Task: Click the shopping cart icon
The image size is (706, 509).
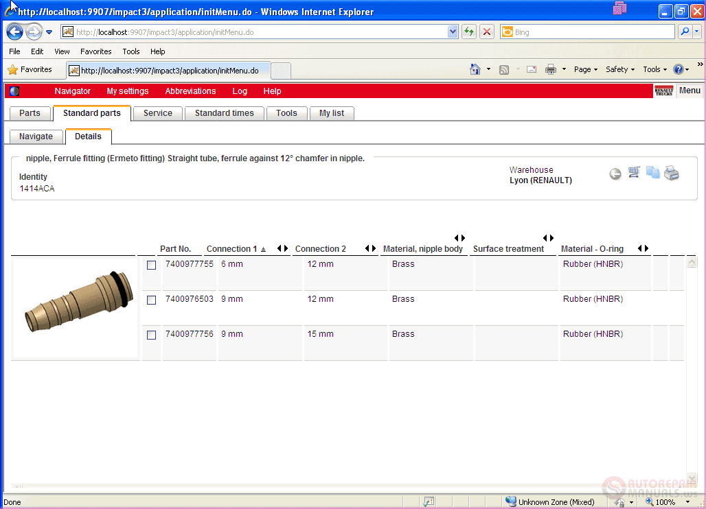Action: 634,173
